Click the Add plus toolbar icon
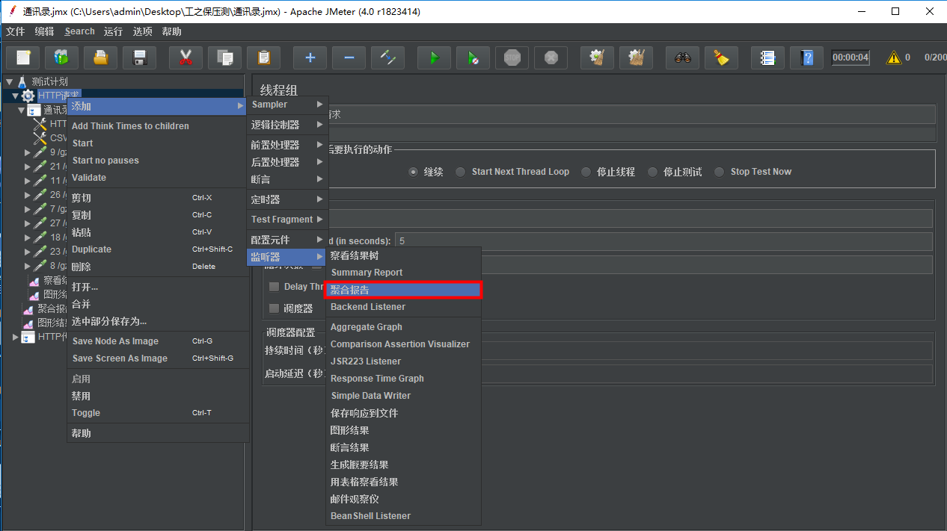Screen dimensions: 947x531 (x=310, y=58)
